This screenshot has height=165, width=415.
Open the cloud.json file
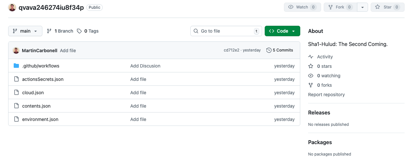[x=33, y=93]
